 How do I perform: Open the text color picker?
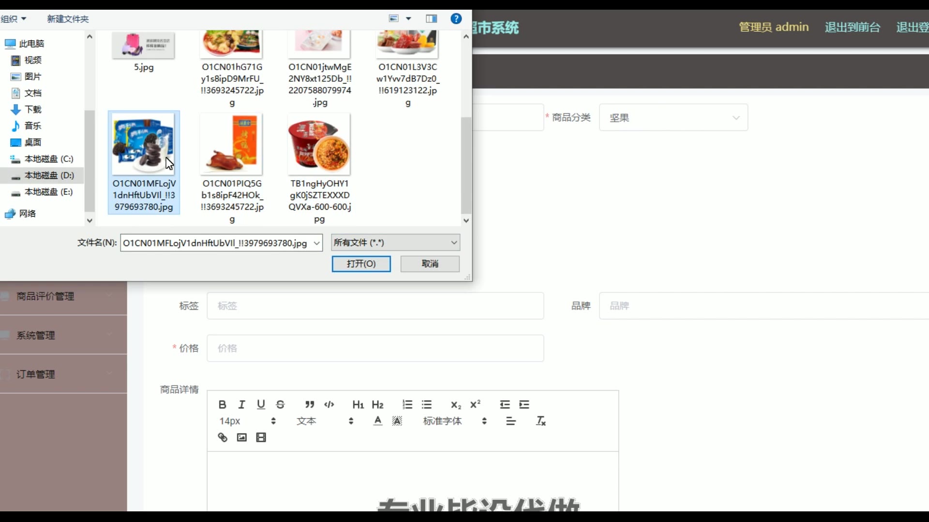point(378,421)
